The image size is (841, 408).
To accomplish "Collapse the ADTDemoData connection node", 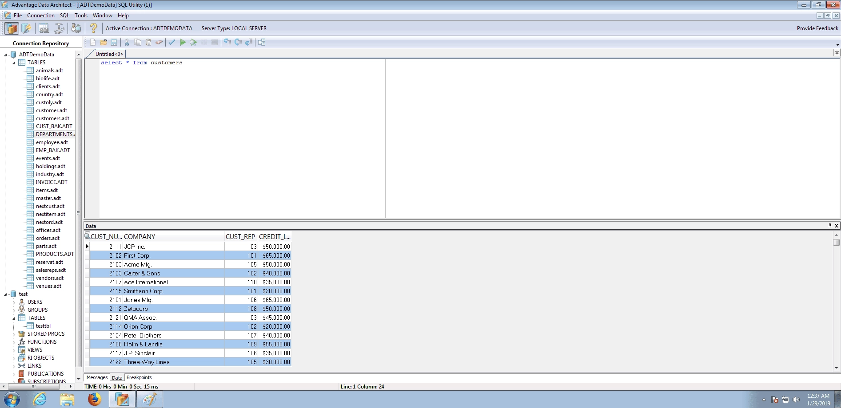I will point(6,55).
